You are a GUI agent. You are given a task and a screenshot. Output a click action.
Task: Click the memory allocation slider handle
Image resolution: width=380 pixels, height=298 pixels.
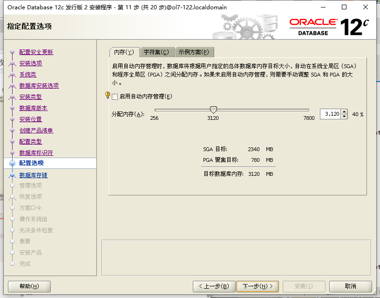[x=213, y=109]
